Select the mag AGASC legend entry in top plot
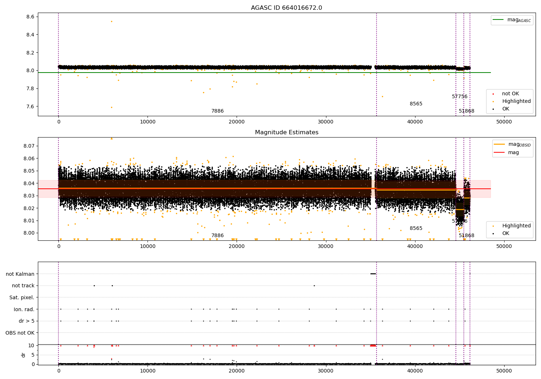This screenshot has width=541, height=379. (512, 20)
